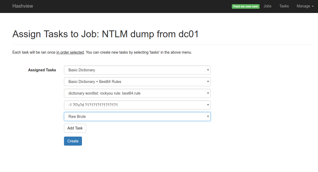This screenshot has height=172, width=318.
Task: Click the arrow icon on Raw Brute select
Action: pos(208,117)
